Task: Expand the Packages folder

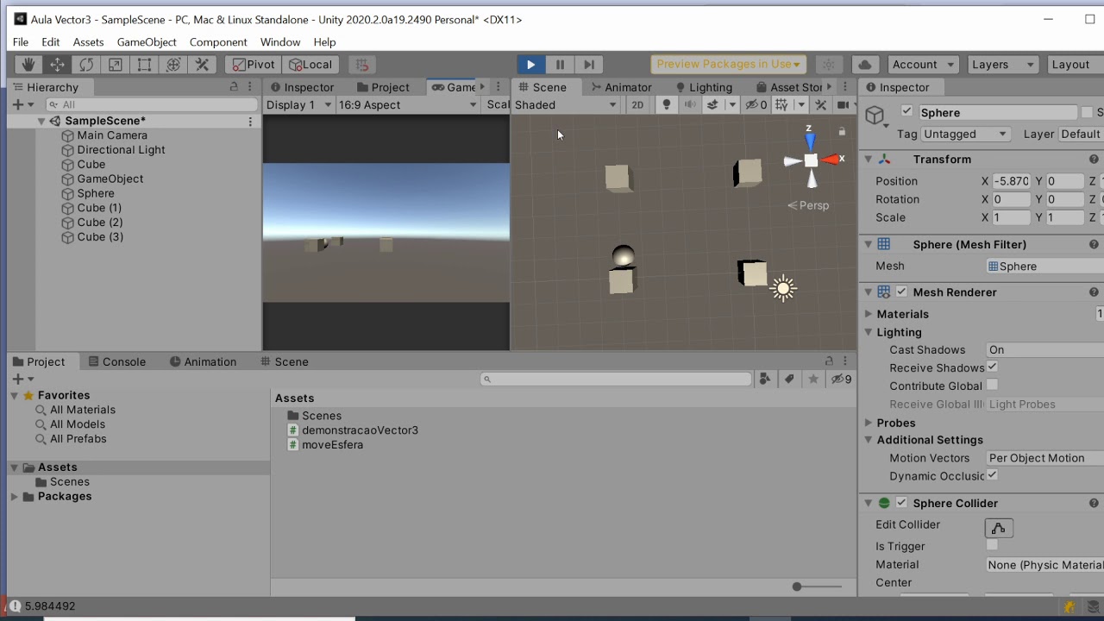Action: (x=15, y=497)
